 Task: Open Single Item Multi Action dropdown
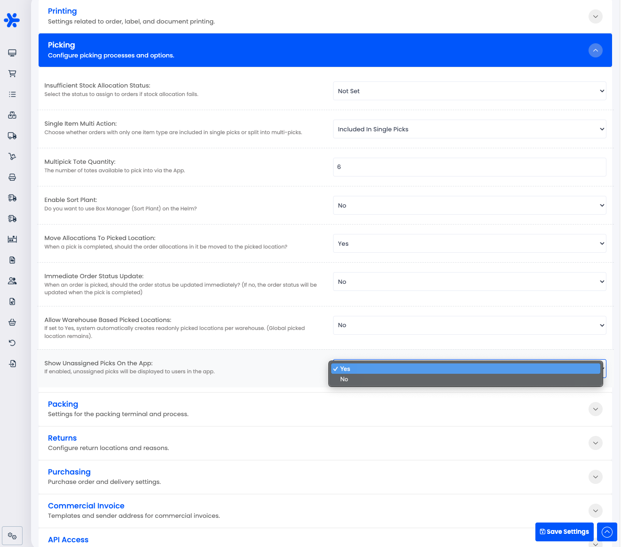[x=470, y=129]
